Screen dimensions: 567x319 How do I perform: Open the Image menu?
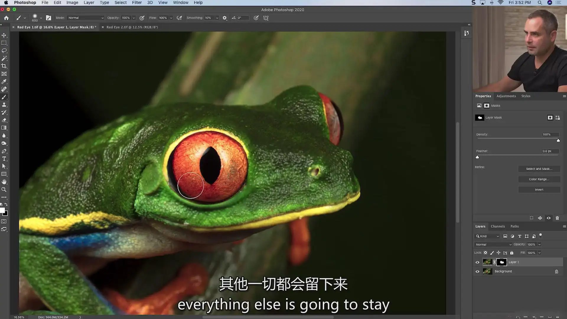pyautogui.click(x=72, y=3)
